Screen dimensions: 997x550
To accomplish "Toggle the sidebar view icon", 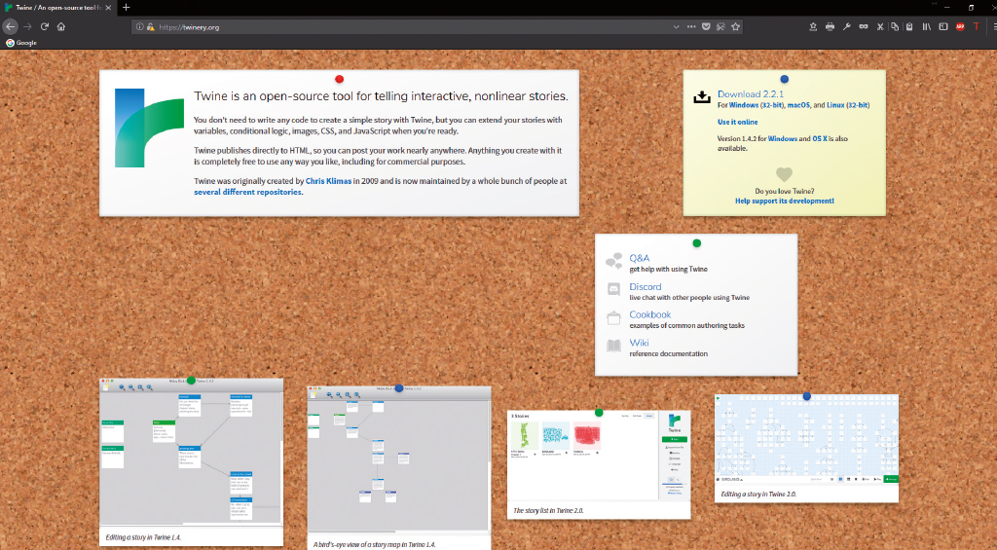I will tap(942, 26).
